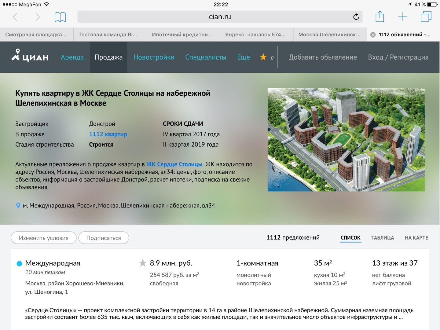Click the 1-комнатная label
The width and height of the screenshot is (440, 330).
(x=257, y=263)
